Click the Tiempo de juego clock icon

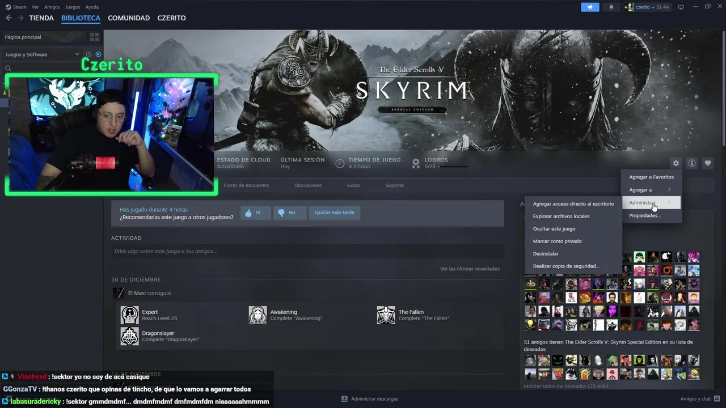[340, 163]
